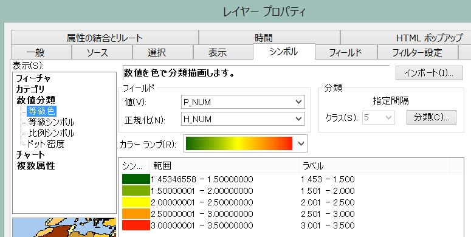Expand the カラー ランプ dropdown arrow
This screenshot has width=471, height=237.
point(301,143)
